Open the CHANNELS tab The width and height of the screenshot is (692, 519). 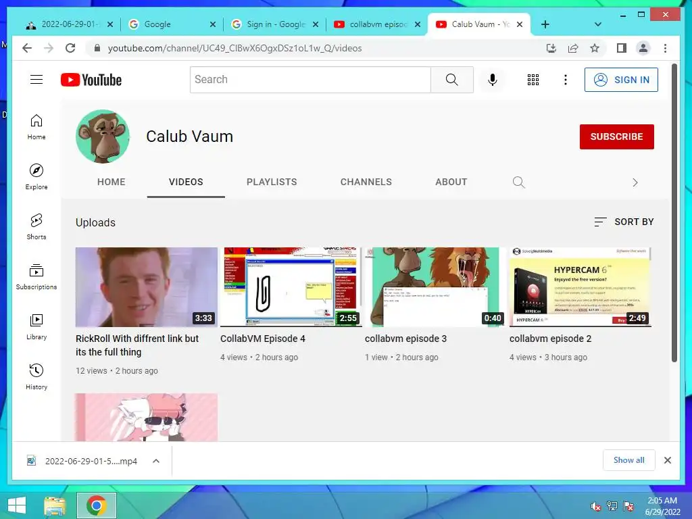click(x=366, y=182)
